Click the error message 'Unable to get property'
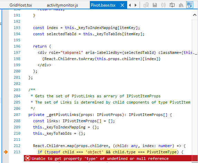This screenshot has height=163, width=198. [x=100, y=159]
